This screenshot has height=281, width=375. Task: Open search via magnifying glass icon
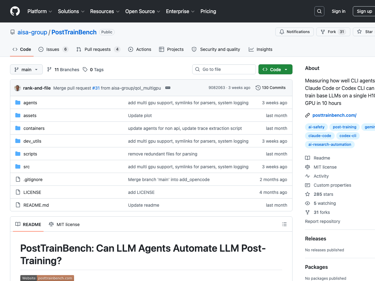[319, 11]
